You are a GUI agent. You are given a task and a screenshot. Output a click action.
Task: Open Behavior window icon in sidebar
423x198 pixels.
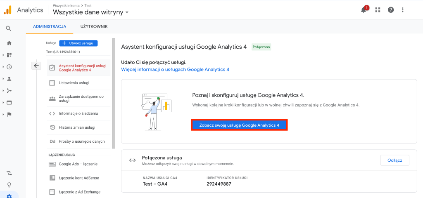point(9,103)
